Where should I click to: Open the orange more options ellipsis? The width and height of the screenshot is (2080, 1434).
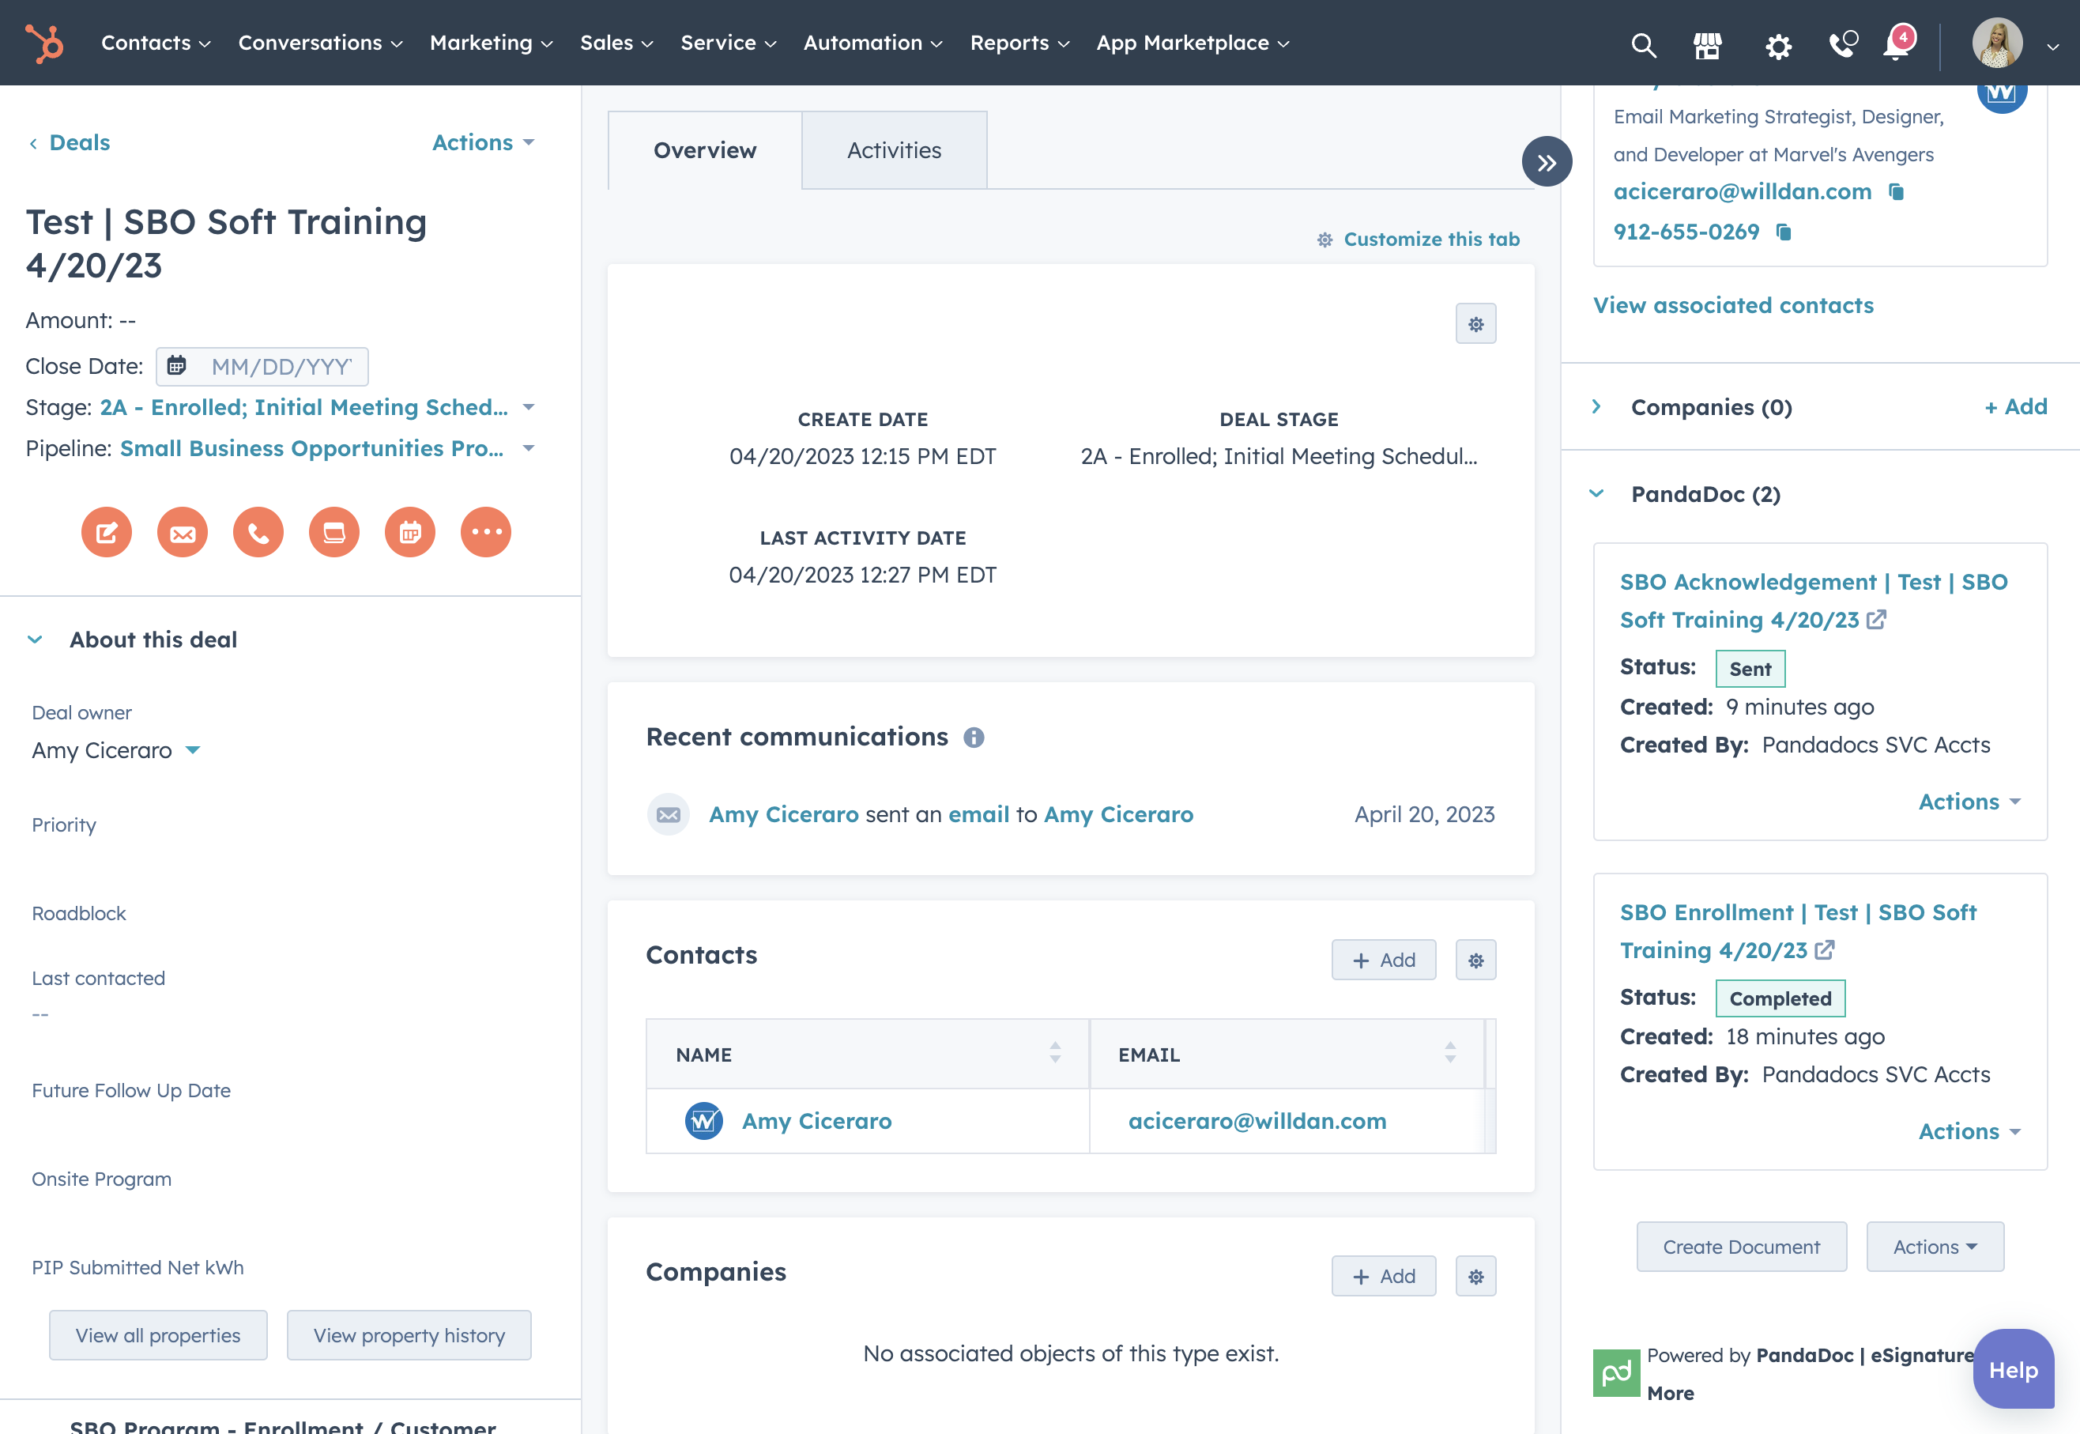point(486,533)
